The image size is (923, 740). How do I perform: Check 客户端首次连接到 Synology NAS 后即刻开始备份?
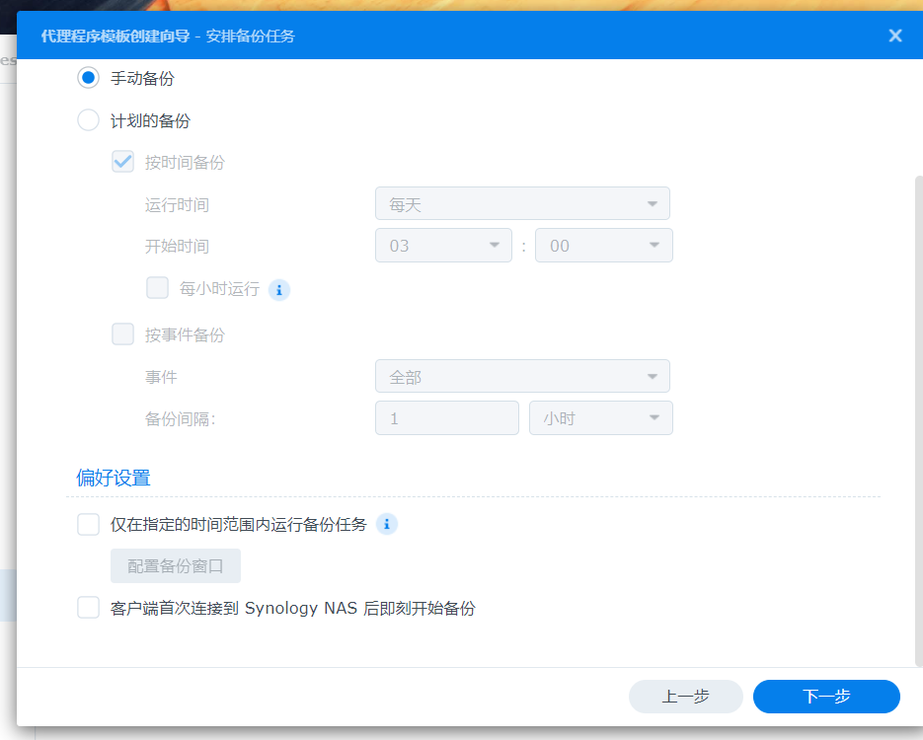(88, 608)
